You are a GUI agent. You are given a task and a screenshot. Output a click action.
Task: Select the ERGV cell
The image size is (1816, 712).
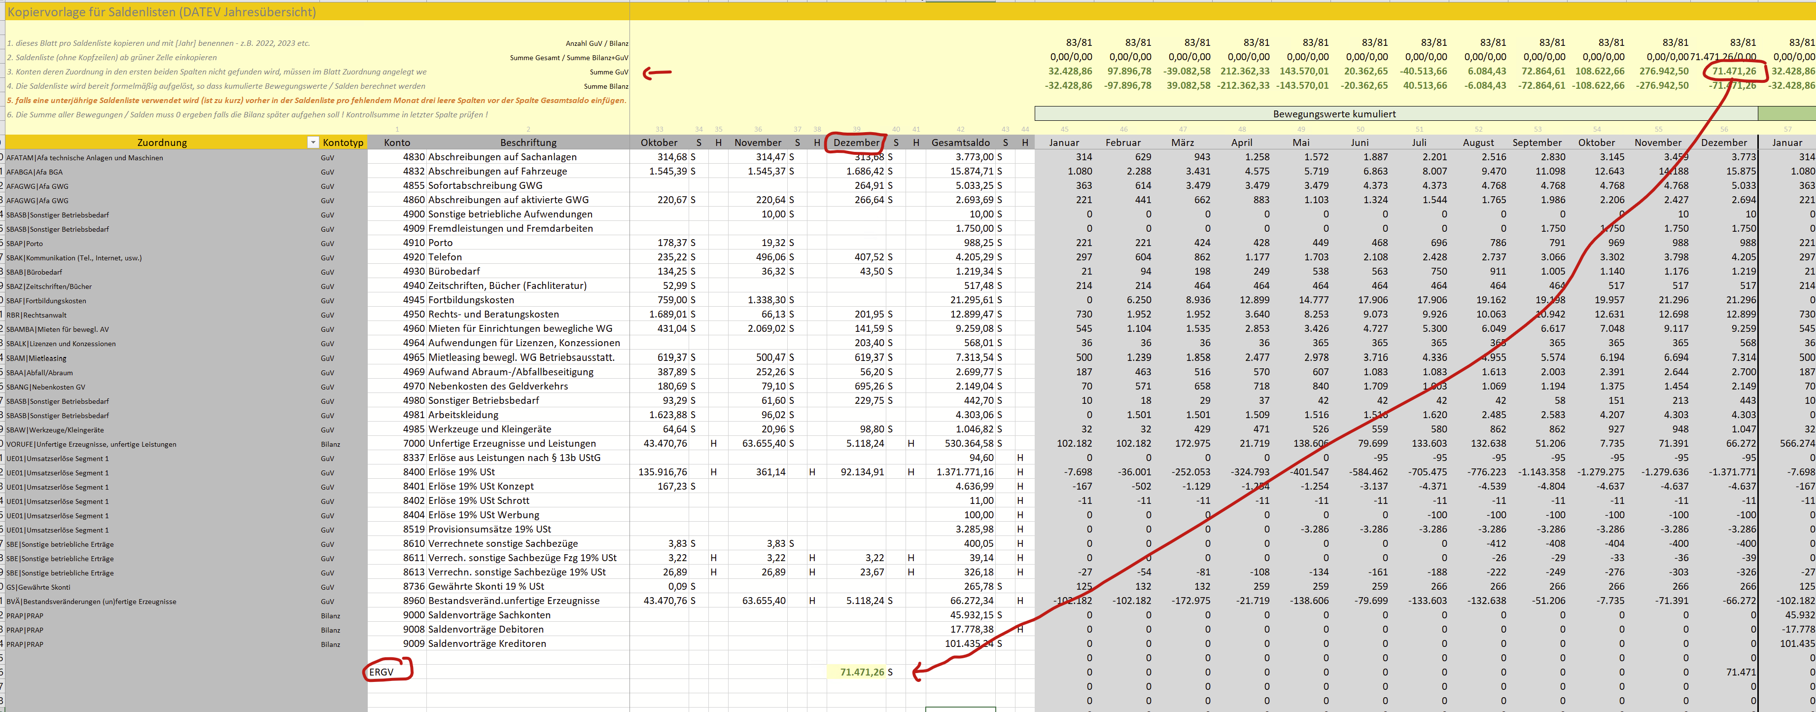coord(382,672)
